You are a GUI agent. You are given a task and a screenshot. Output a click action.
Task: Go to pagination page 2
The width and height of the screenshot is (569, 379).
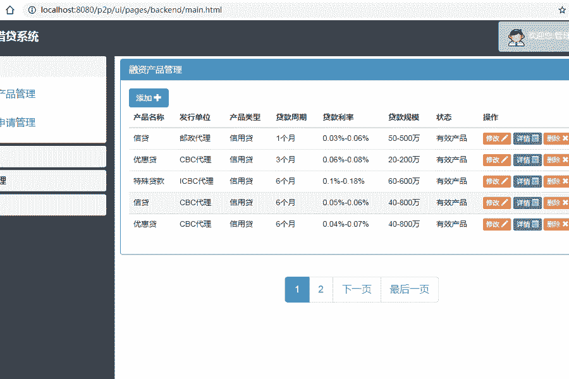(321, 289)
